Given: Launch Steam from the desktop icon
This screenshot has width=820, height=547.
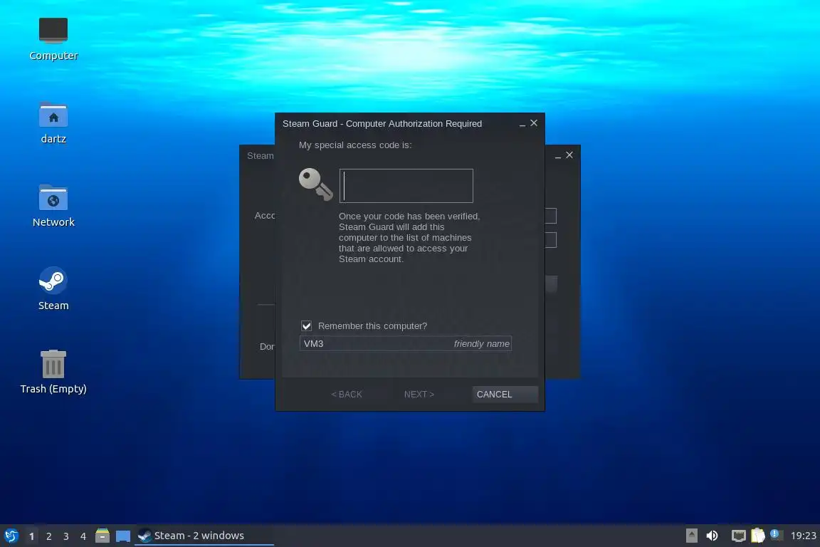Looking at the screenshot, I should (x=53, y=289).
